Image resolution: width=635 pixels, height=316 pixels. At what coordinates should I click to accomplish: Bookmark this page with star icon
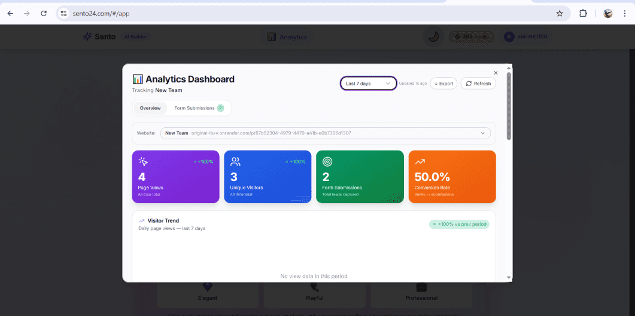(560, 13)
